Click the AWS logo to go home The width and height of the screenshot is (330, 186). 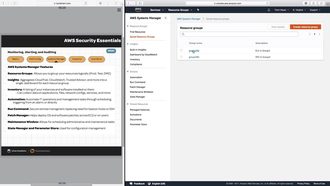click(138, 10)
